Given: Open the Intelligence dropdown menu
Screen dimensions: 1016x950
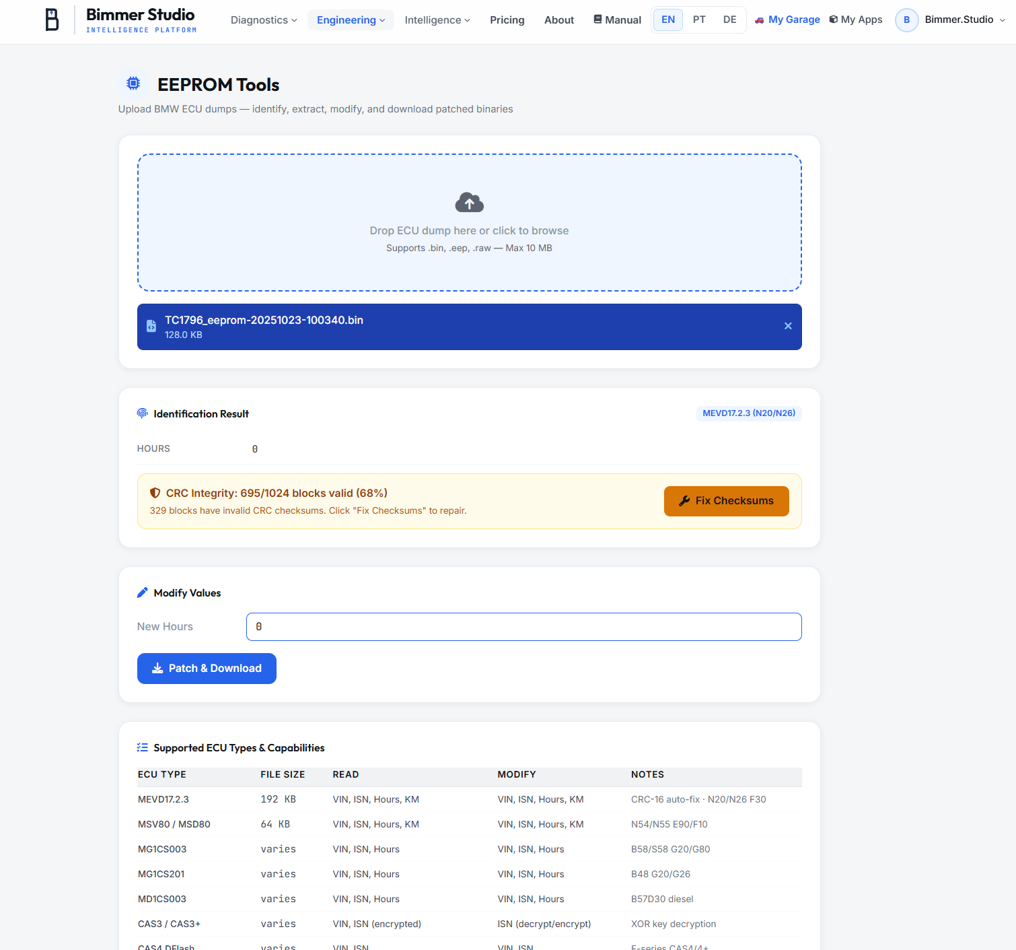Looking at the screenshot, I should pos(437,20).
